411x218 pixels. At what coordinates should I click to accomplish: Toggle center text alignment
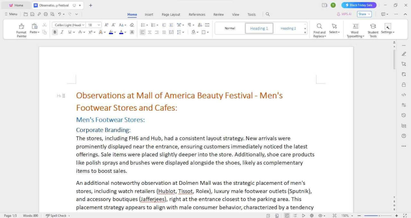(x=150, y=32)
